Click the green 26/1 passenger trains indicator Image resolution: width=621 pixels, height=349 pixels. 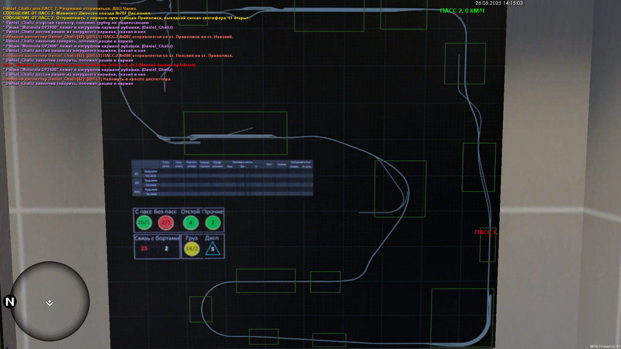pyautogui.click(x=144, y=223)
